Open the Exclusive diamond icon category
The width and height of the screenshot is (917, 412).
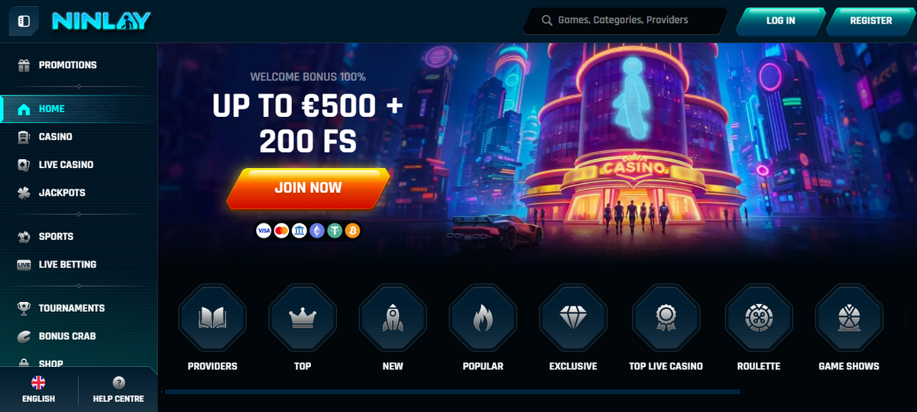[573, 317]
